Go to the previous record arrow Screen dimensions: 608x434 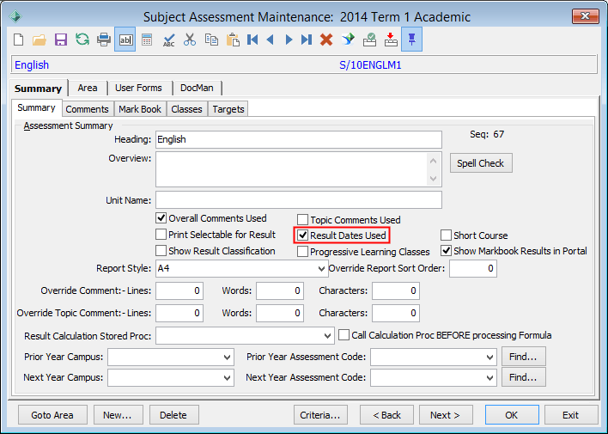point(271,40)
